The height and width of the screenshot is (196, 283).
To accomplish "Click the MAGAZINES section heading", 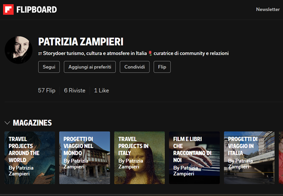I will pyautogui.click(x=32, y=123).
